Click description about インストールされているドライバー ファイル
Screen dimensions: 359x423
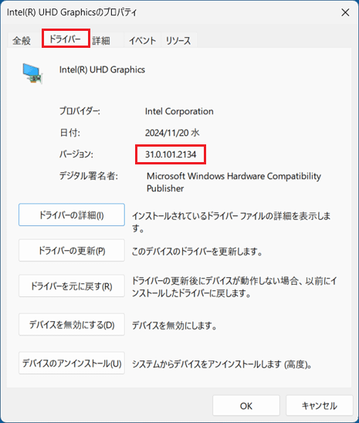pyautogui.click(x=231, y=222)
